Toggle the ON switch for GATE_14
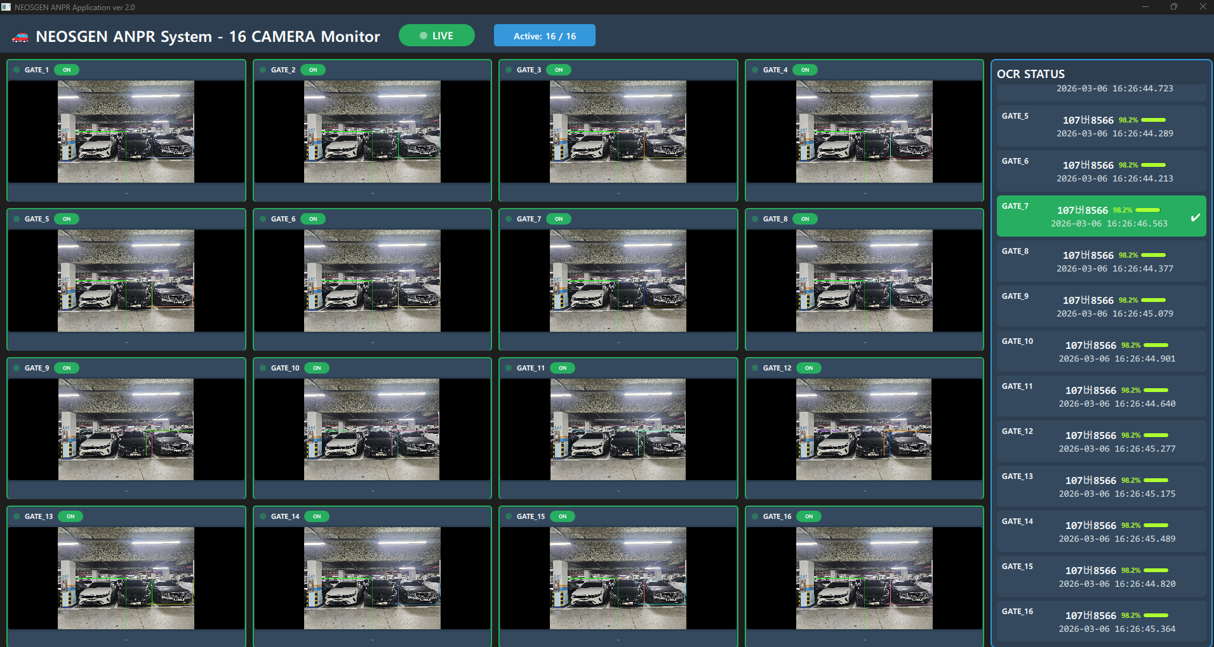This screenshot has height=647, width=1214. click(x=316, y=516)
